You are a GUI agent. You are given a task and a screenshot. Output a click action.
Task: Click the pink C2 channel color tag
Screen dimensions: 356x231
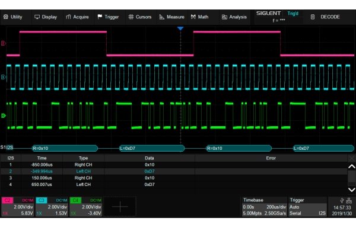click(8, 200)
